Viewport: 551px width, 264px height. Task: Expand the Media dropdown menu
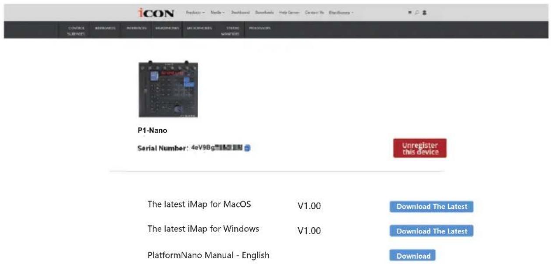tap(217, 13)
